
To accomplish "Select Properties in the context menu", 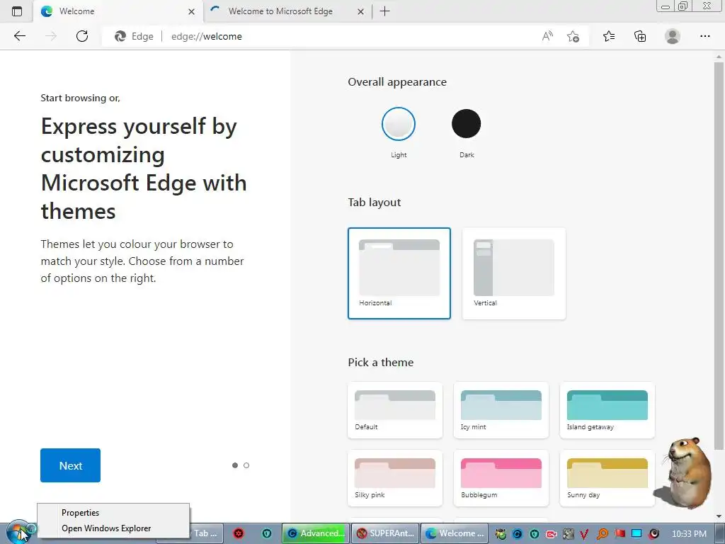I will point(113,513).
